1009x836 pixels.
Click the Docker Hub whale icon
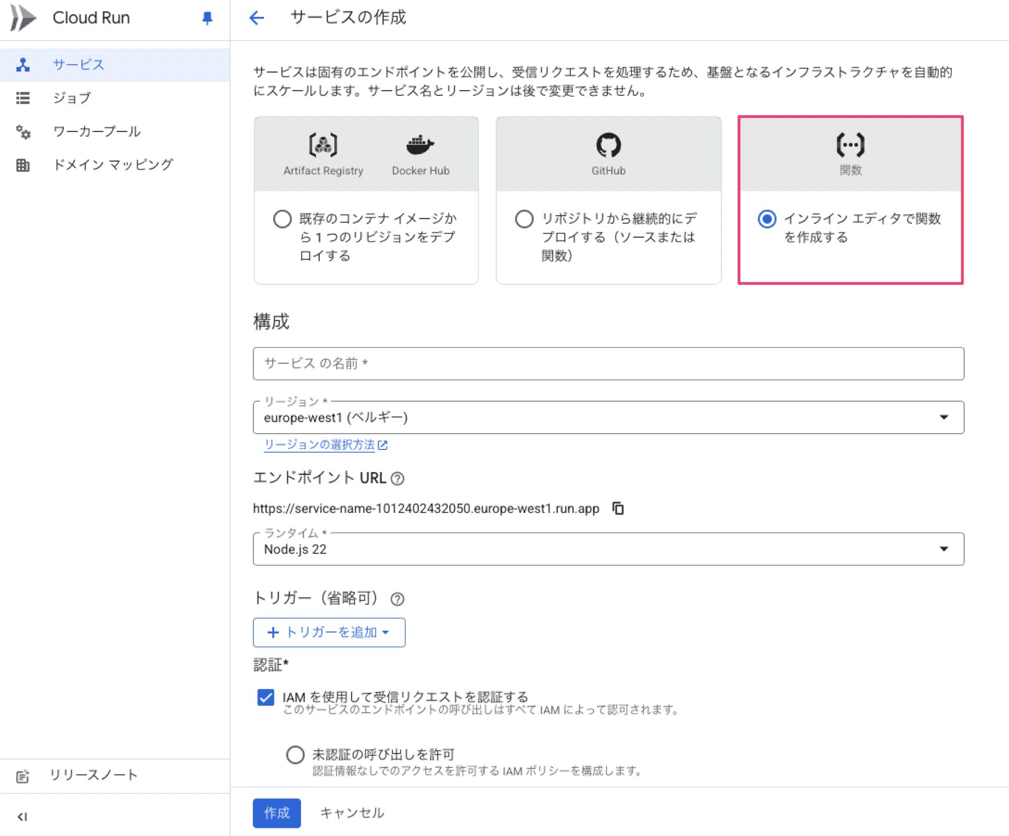point(420,145)
